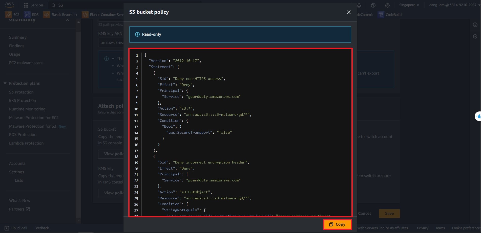Collapse the Protection plans section
Image resolution: width=481 pixels, height=233 pixels.
coord(5,83)
